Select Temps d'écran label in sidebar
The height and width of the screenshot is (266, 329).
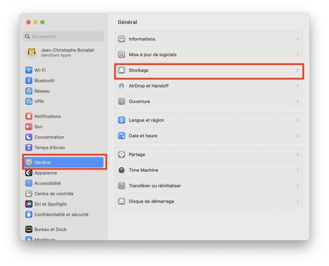point(50,147)
